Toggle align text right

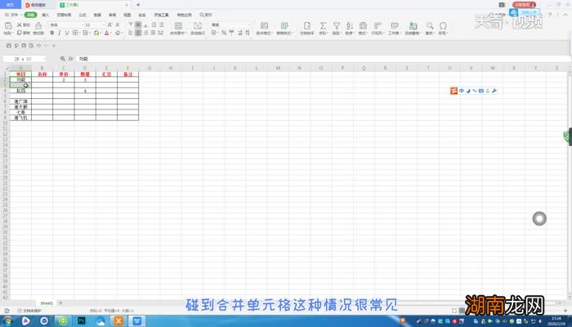(145, 33)
